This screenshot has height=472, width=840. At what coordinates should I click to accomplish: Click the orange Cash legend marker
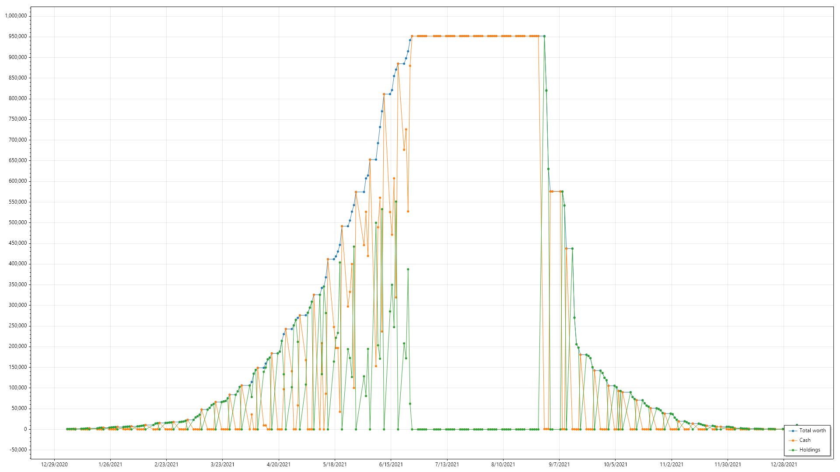[x=793, y=441]
